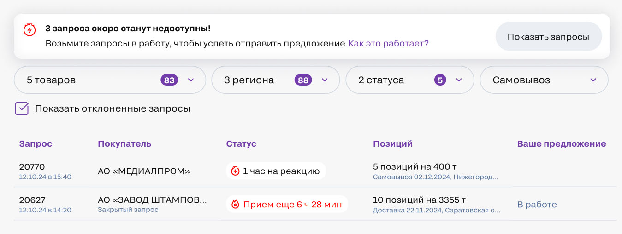Click the purple 88 count badge
The width and height of the screenshot is (622, 234).
303,80
